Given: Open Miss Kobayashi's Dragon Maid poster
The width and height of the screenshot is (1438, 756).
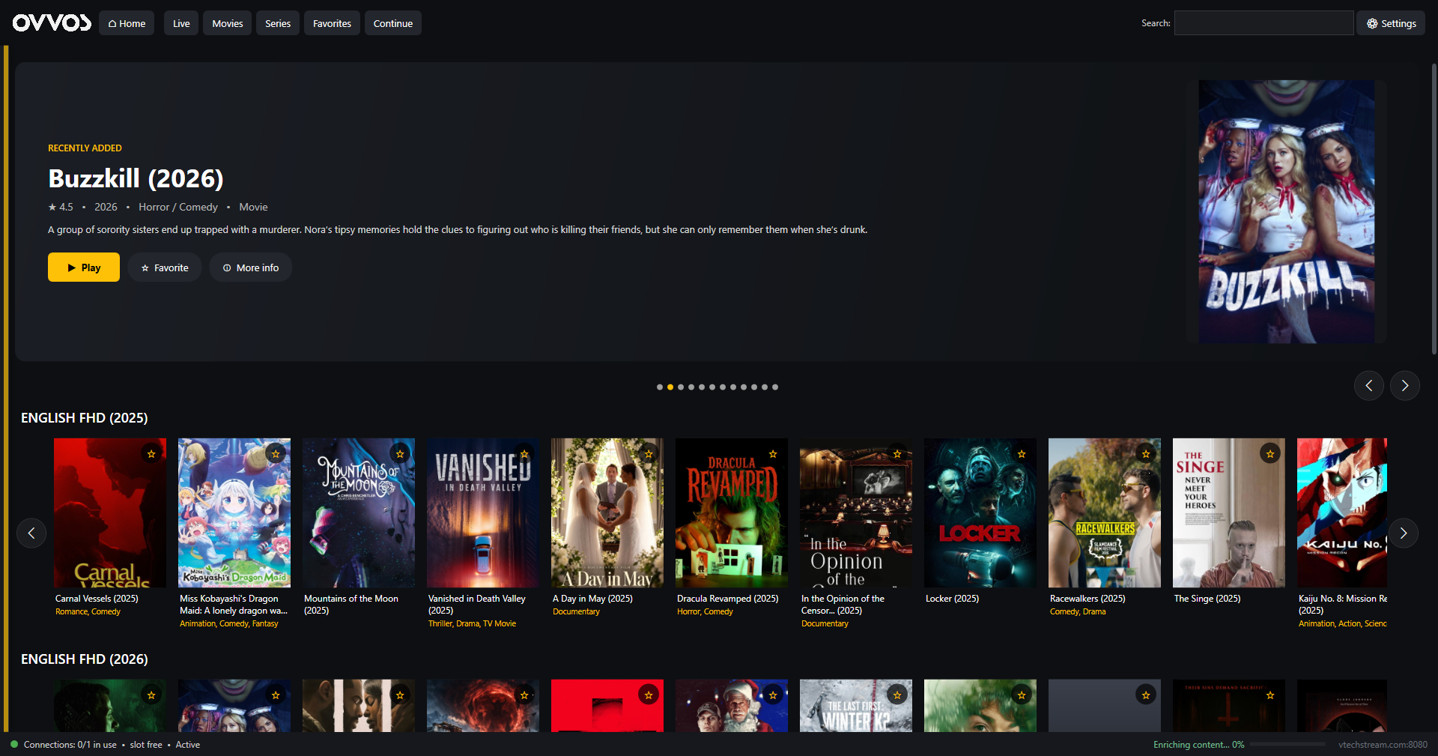Looking at the screenshot, I should click(x=234, y=513).
